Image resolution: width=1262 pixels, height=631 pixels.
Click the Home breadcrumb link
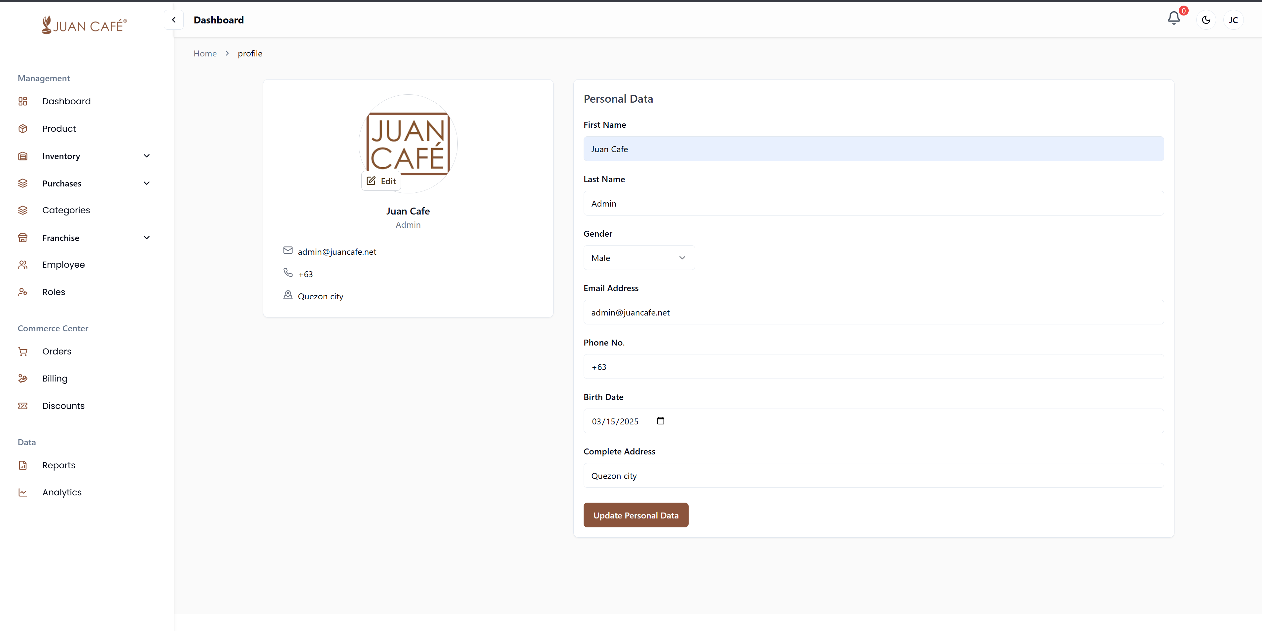click(x=205, y=53)
